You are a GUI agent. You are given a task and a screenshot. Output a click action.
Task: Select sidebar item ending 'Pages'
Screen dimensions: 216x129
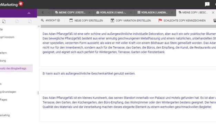[3, 99]
